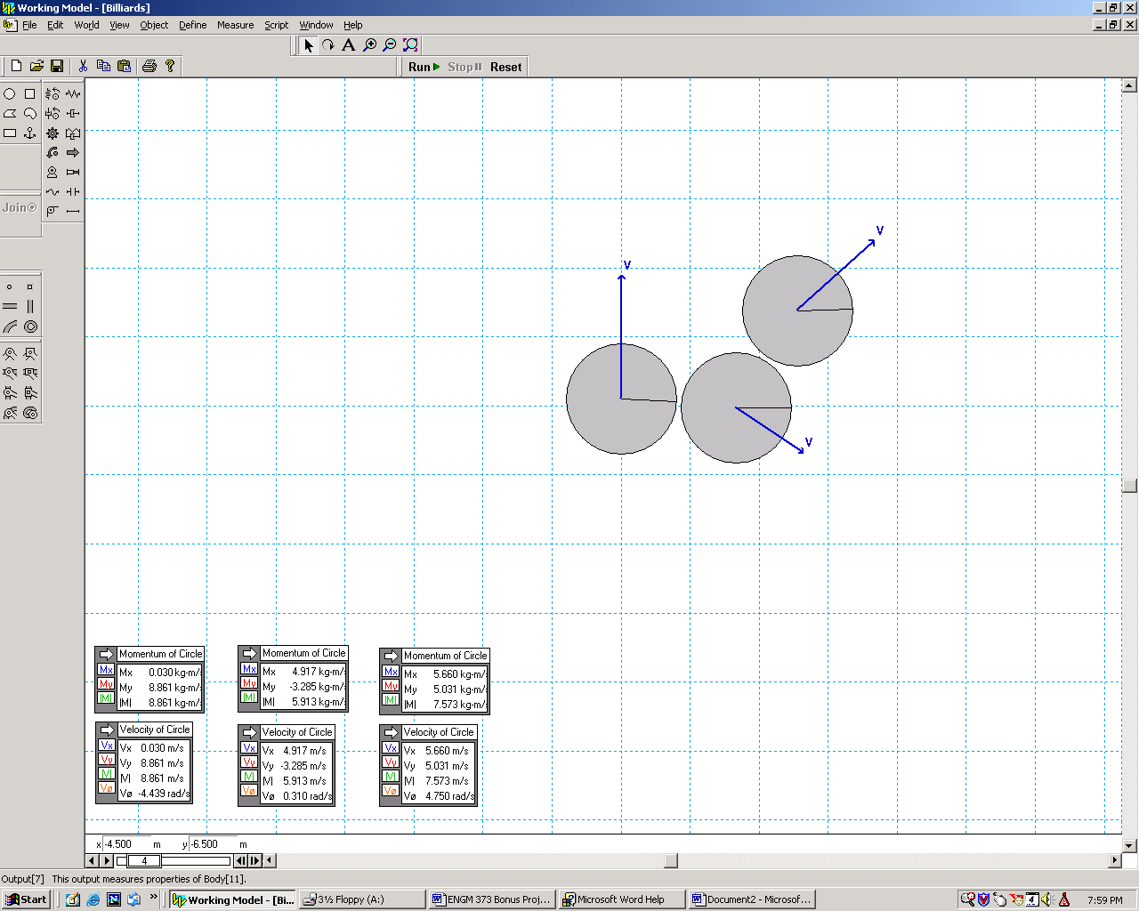Toggle My in second Momentum output
This screenshot has width=1139, height=911.
click(x=249, y=683)
